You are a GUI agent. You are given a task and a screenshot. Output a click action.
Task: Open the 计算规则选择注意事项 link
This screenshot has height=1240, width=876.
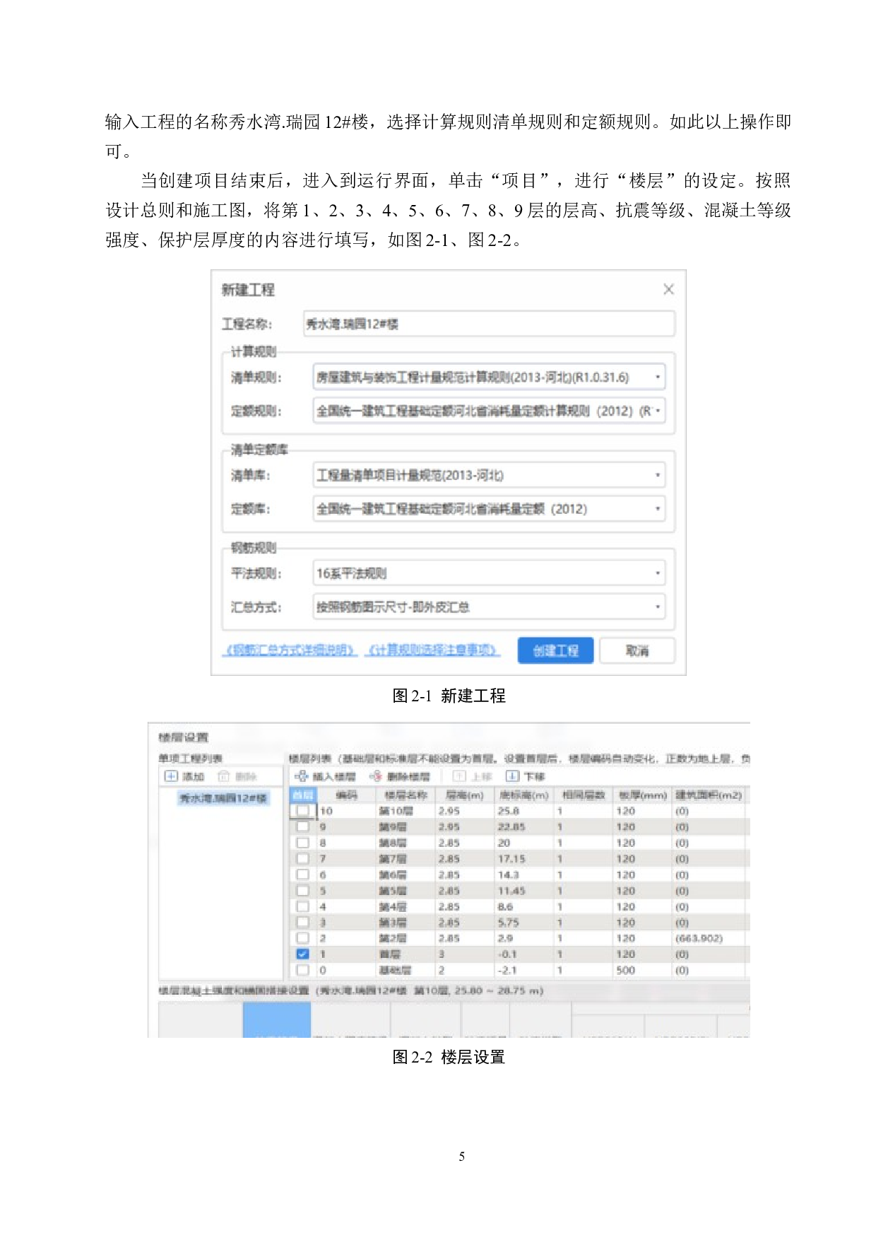click(432, 650)
